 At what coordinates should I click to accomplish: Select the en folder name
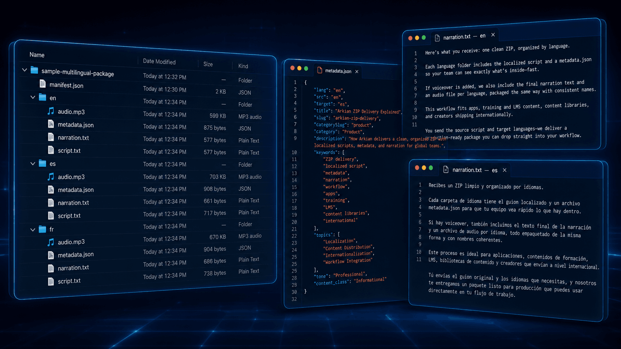53,98
